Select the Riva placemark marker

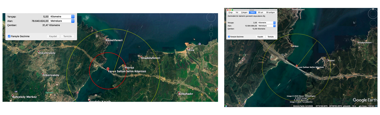(189, 49)
